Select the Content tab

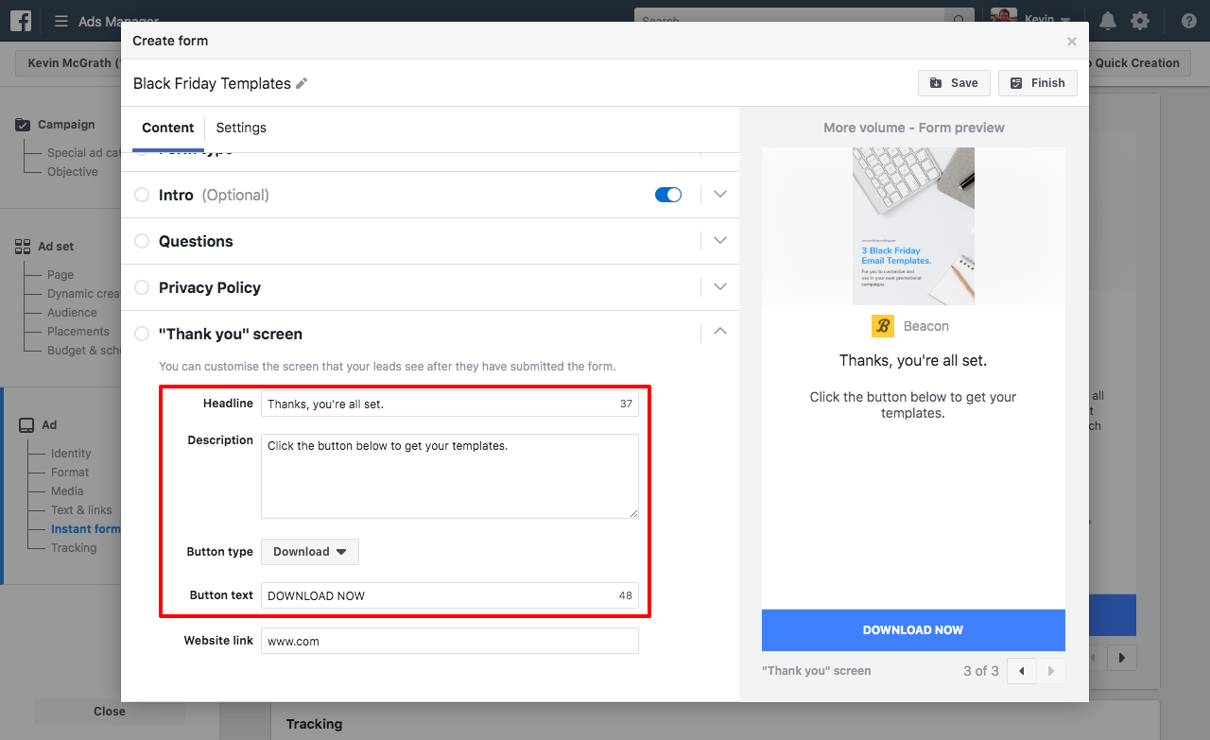coord(167,128)
